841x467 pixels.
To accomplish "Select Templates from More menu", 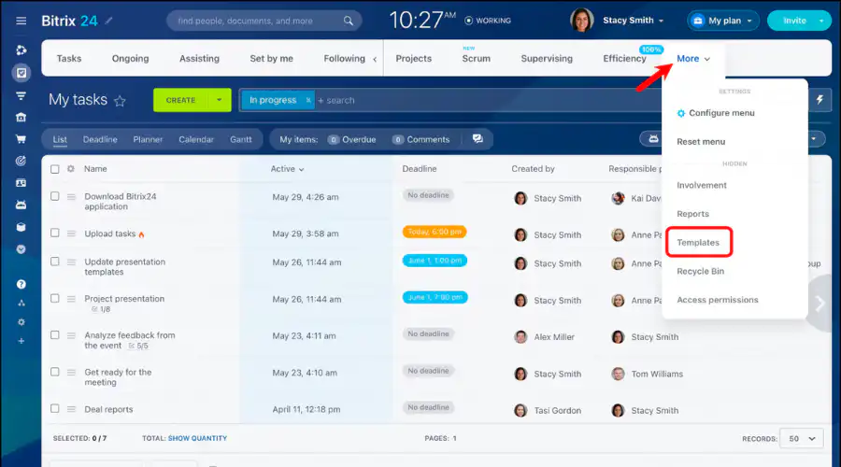I will point(698,242).
